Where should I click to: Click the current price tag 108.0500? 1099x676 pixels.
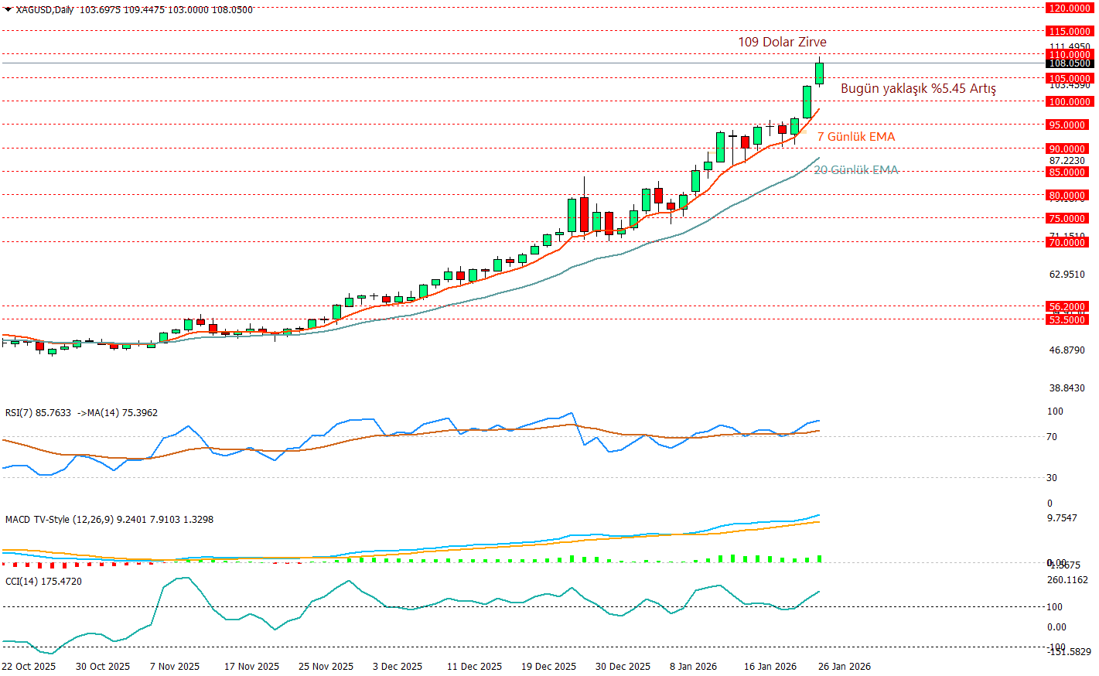[1068, 63]
